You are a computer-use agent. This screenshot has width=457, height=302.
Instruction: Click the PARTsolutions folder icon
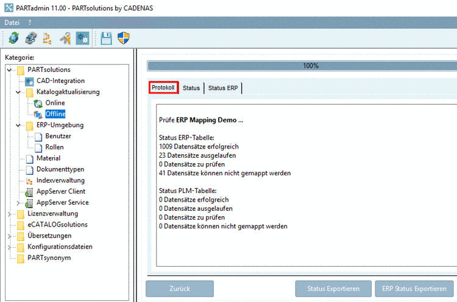(20, 70)
